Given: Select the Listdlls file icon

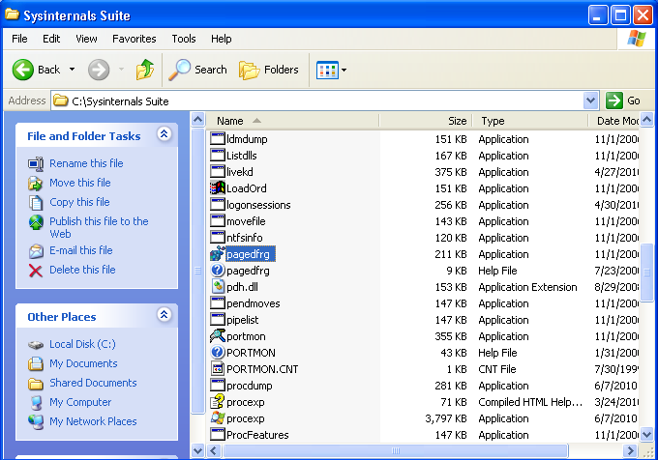Looking at the screenshot, I should pyautogui.click(x=218, y=155).
